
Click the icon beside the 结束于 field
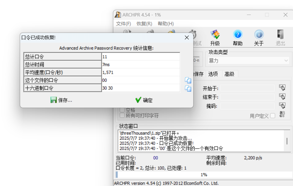point(282,97)
